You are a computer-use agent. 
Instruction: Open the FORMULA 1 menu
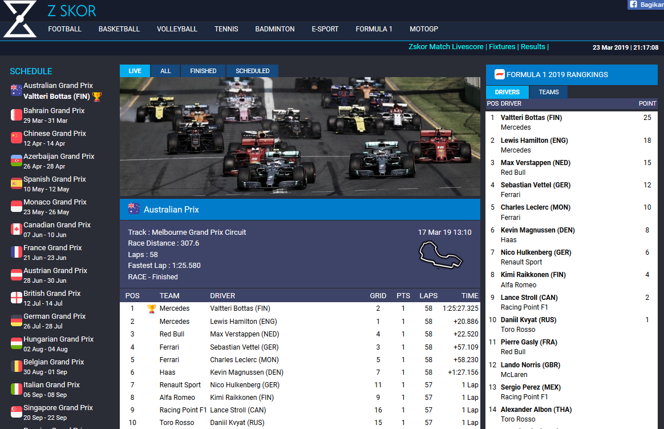coord(374,29)
